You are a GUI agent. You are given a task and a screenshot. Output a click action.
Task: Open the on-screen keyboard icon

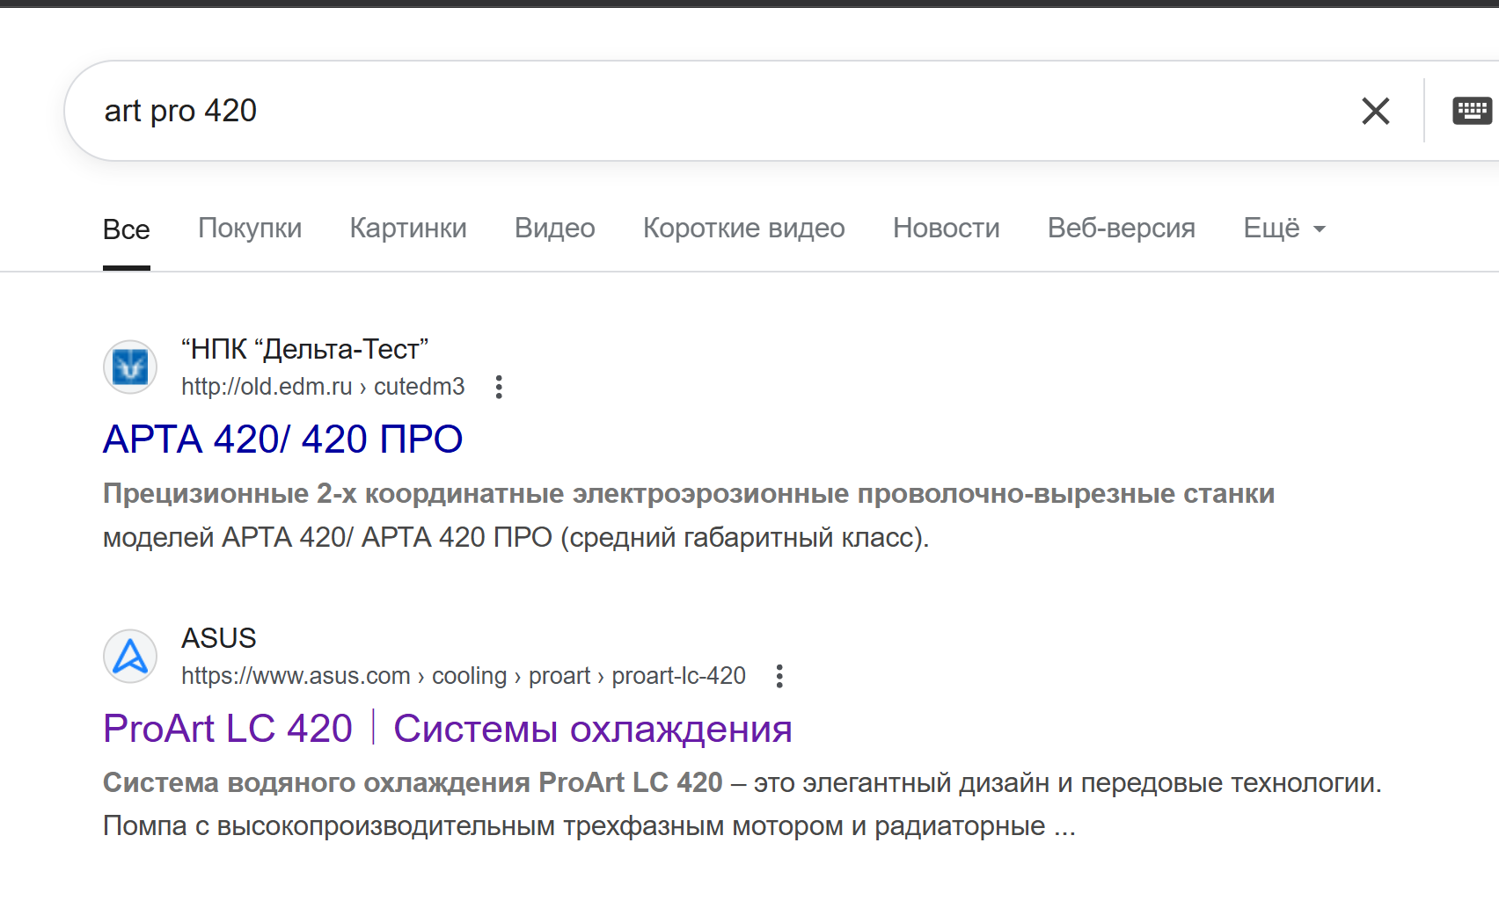click(1472, 111)
